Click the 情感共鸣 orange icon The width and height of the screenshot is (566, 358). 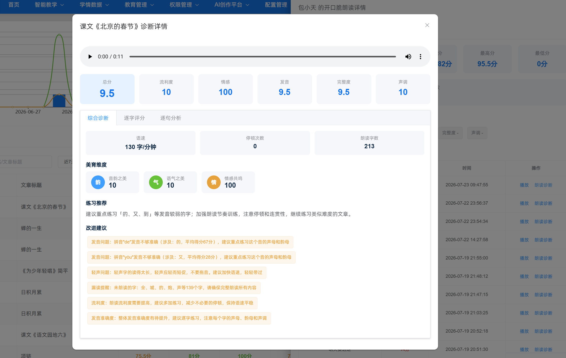214,182
